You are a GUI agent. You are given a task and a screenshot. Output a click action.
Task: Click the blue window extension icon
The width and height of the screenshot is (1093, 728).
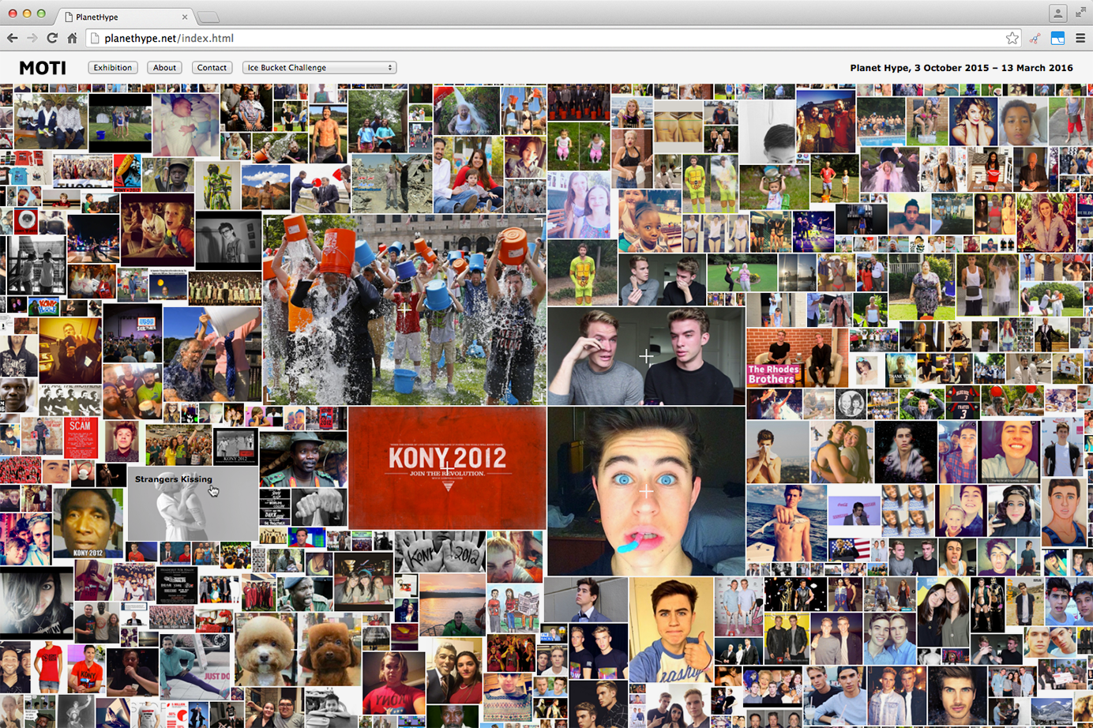click(1057, 38)
